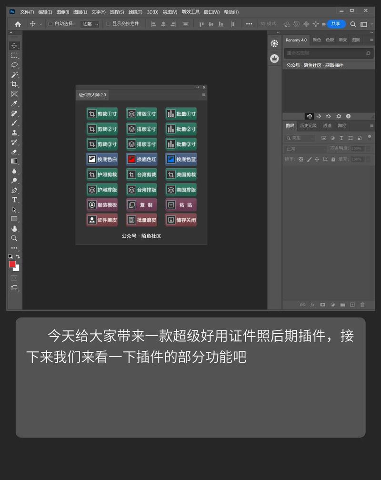Select the Frame tool

tap(14, 94)
